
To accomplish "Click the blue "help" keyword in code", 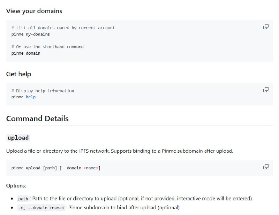I will 31,97.
